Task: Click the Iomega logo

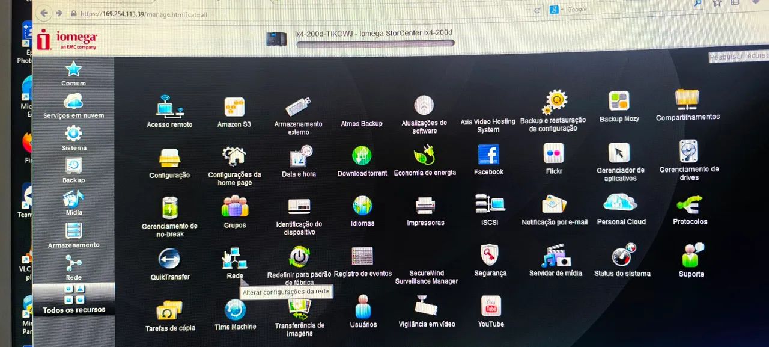Action: 67,40
